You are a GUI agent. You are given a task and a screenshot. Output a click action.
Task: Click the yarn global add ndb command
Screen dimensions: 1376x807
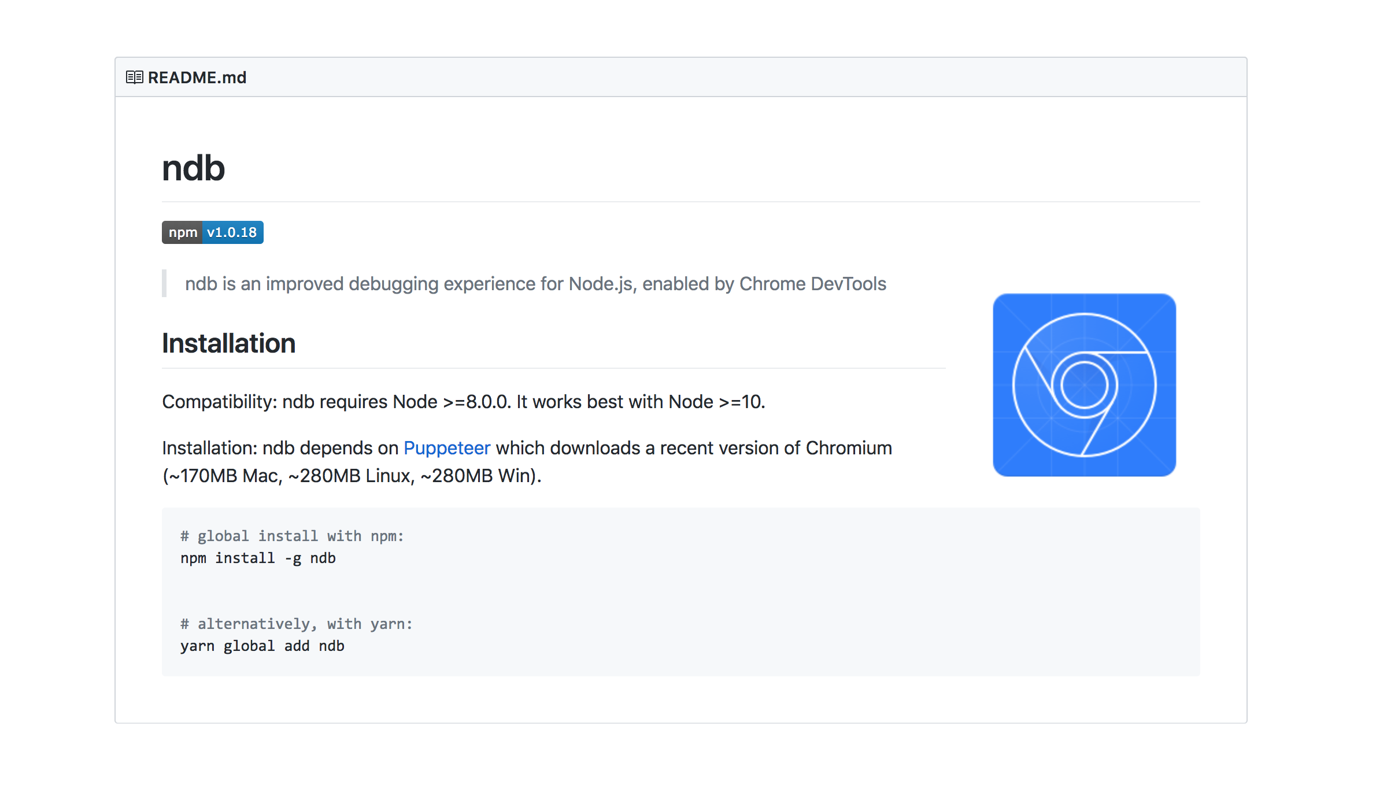[262, 646]
